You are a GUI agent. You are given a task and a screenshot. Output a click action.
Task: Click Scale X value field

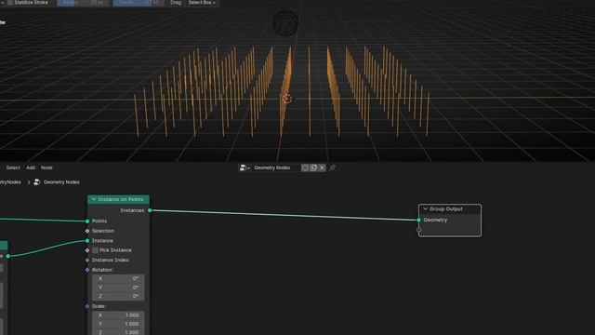tap(118, 315)
